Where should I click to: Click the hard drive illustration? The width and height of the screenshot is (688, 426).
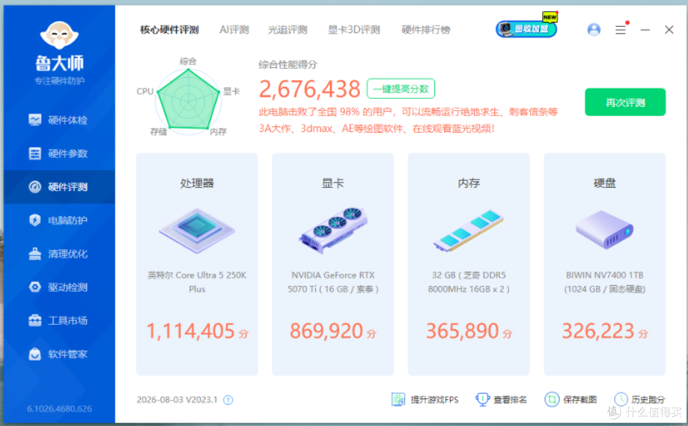click(x=605, y=229)
